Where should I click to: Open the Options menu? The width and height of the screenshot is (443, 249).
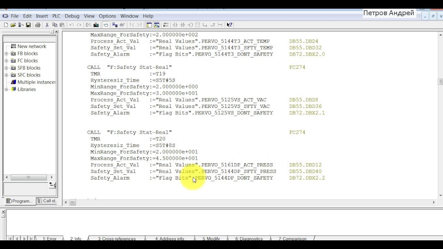(x=107, y=16)
